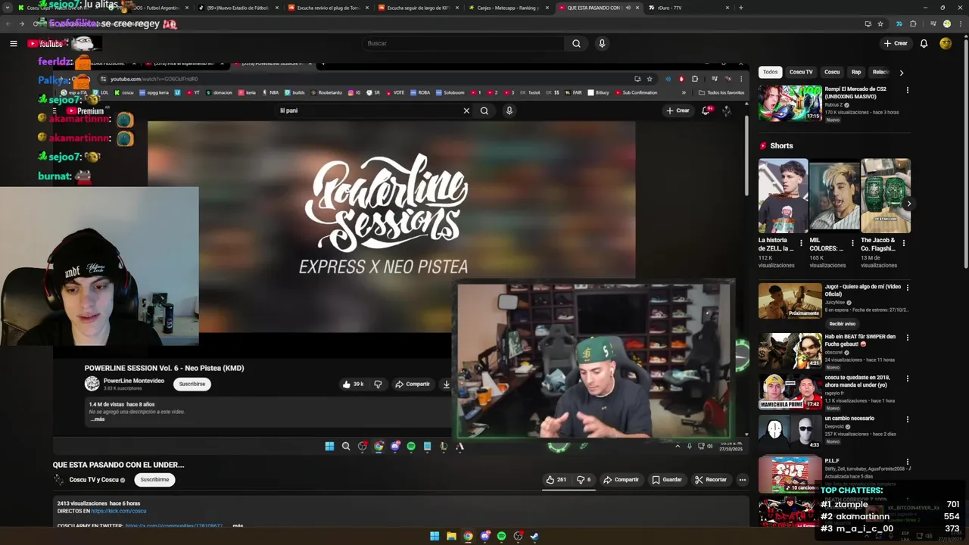Image resolution: width=969 pixels, height=545 pixels.
Task: Select the Coscu TV filter chip
Action: (x=801, y=72)
